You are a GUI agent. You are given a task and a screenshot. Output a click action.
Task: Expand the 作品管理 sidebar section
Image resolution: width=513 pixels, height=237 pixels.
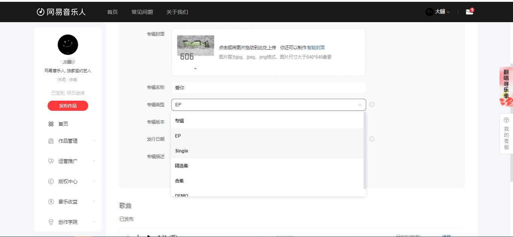(94, 141)
